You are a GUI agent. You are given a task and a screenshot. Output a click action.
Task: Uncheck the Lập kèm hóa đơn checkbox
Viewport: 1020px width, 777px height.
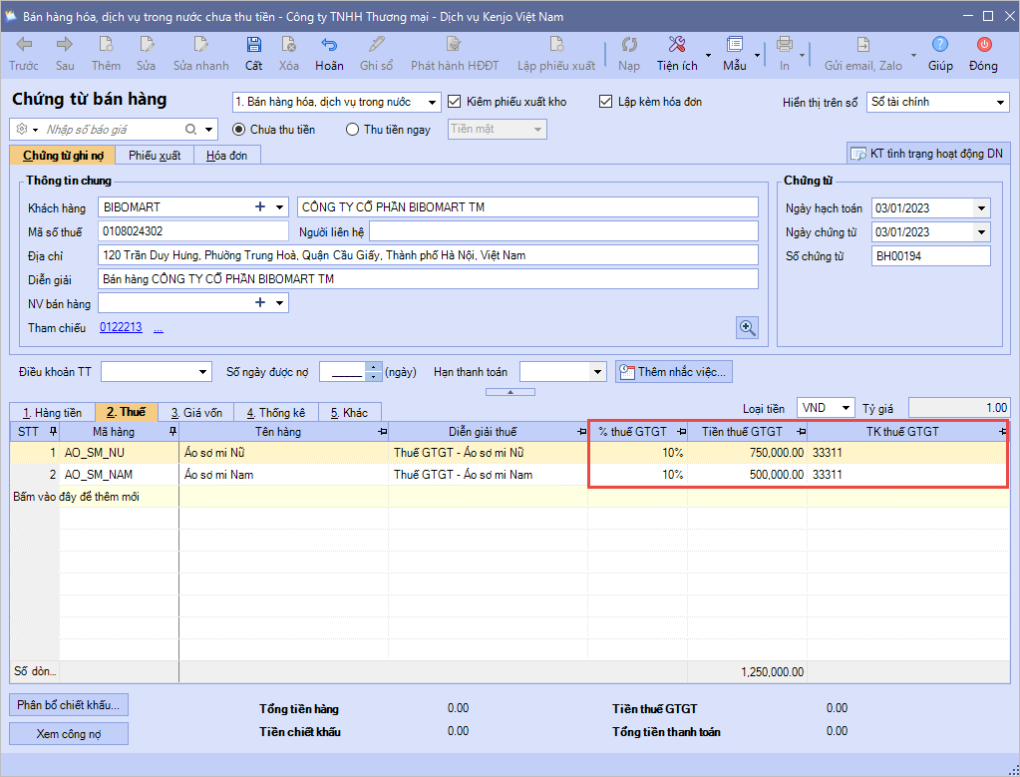coord(605,102)
